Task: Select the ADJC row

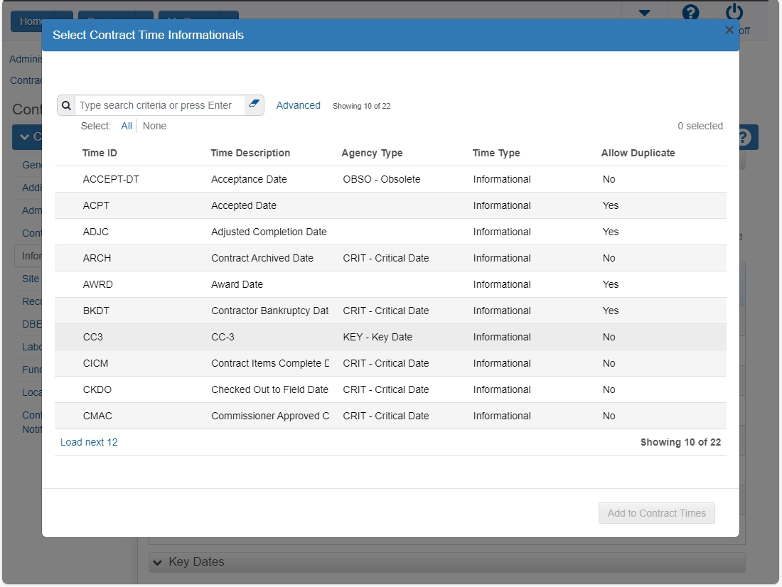Action: click(x=390, y=232)
